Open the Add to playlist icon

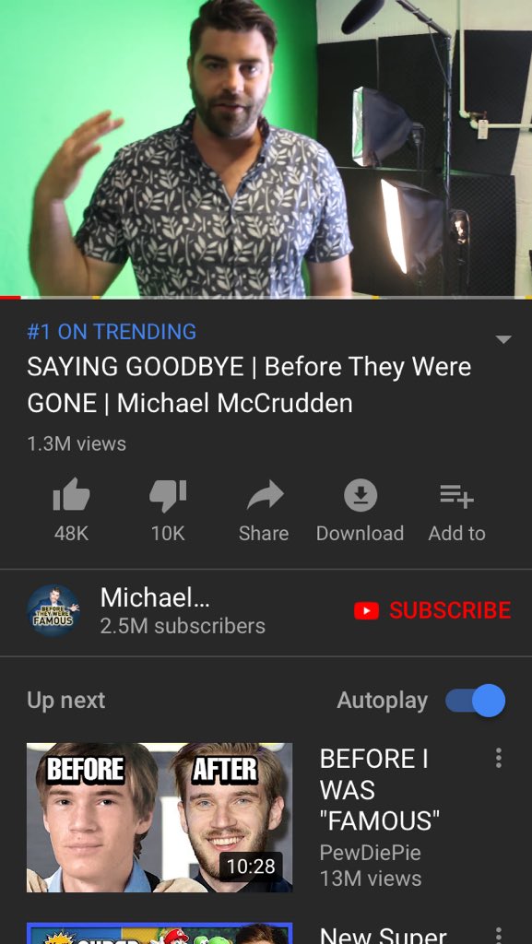pos(456,497)
